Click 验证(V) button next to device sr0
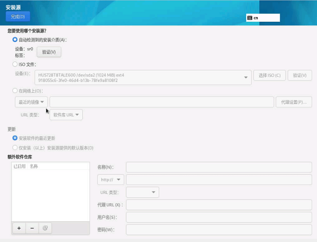 coord(49,52)
